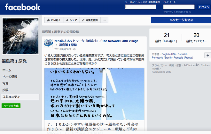This screenshot has width=211, height=134.
Task: Click the facebook logo
Action: pos(22,7)
